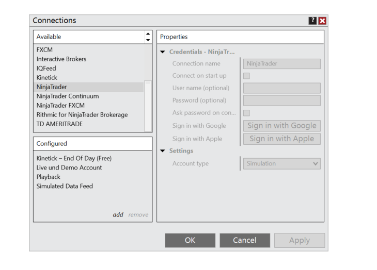The height and width of the screenshot is (270, 377).
Task: Collapse the Credentials section
Action: (x=163, y=52)
